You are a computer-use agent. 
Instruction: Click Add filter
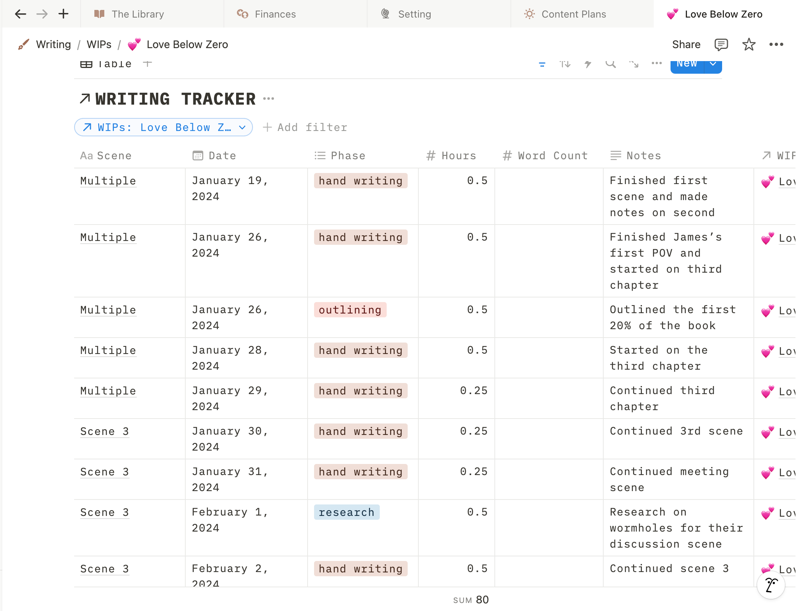point(306,128)
